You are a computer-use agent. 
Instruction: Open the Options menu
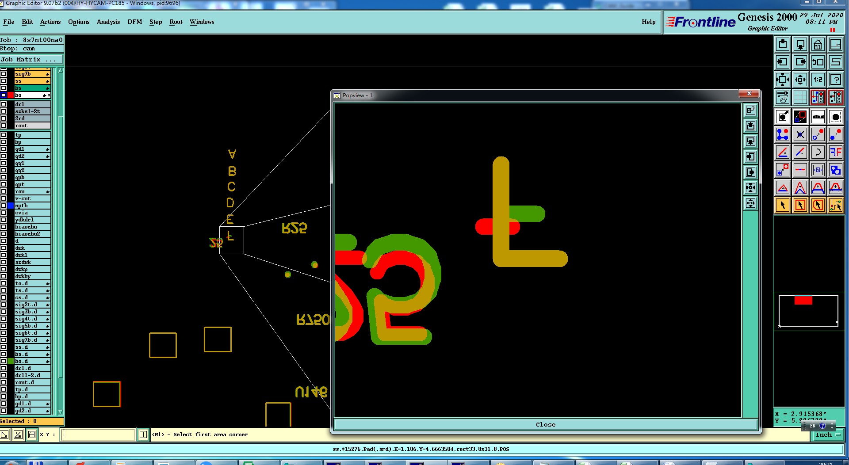coord(79,22)
